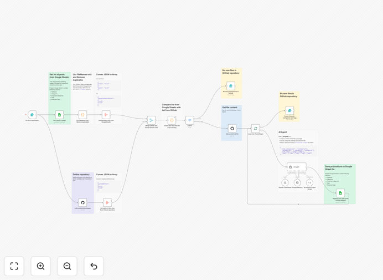Click the zoom in magnifier button
The width and height of the screenshot is (383, 280).
tap(40, 266)
